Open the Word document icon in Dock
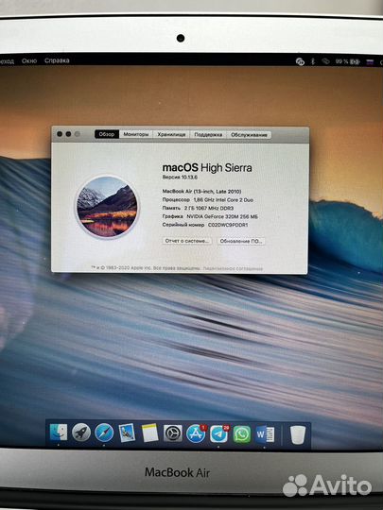The height and width of the screenshot is (510, 383). [x=265, y=434]
